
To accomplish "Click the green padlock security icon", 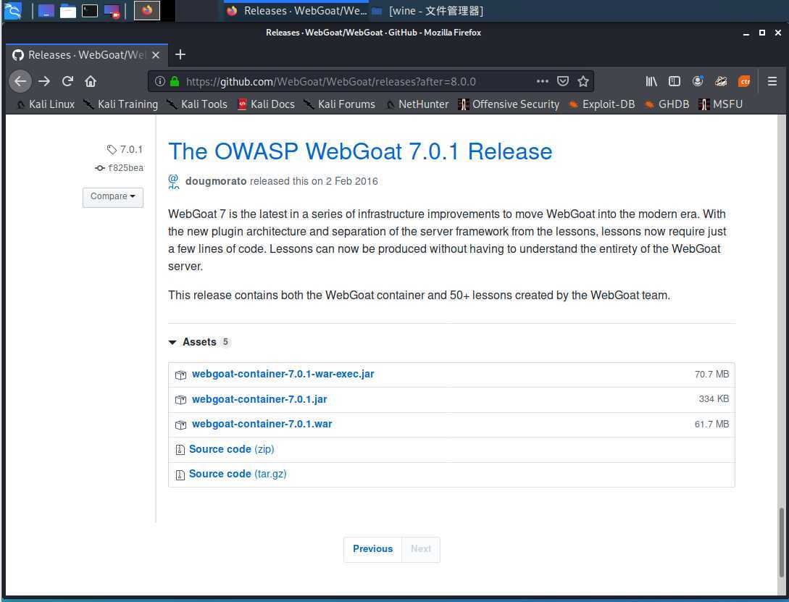I will point(175,81).
